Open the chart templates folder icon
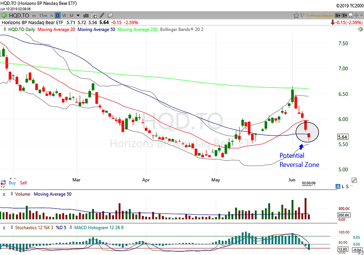The image size is (364, 255). pos(110,15)
